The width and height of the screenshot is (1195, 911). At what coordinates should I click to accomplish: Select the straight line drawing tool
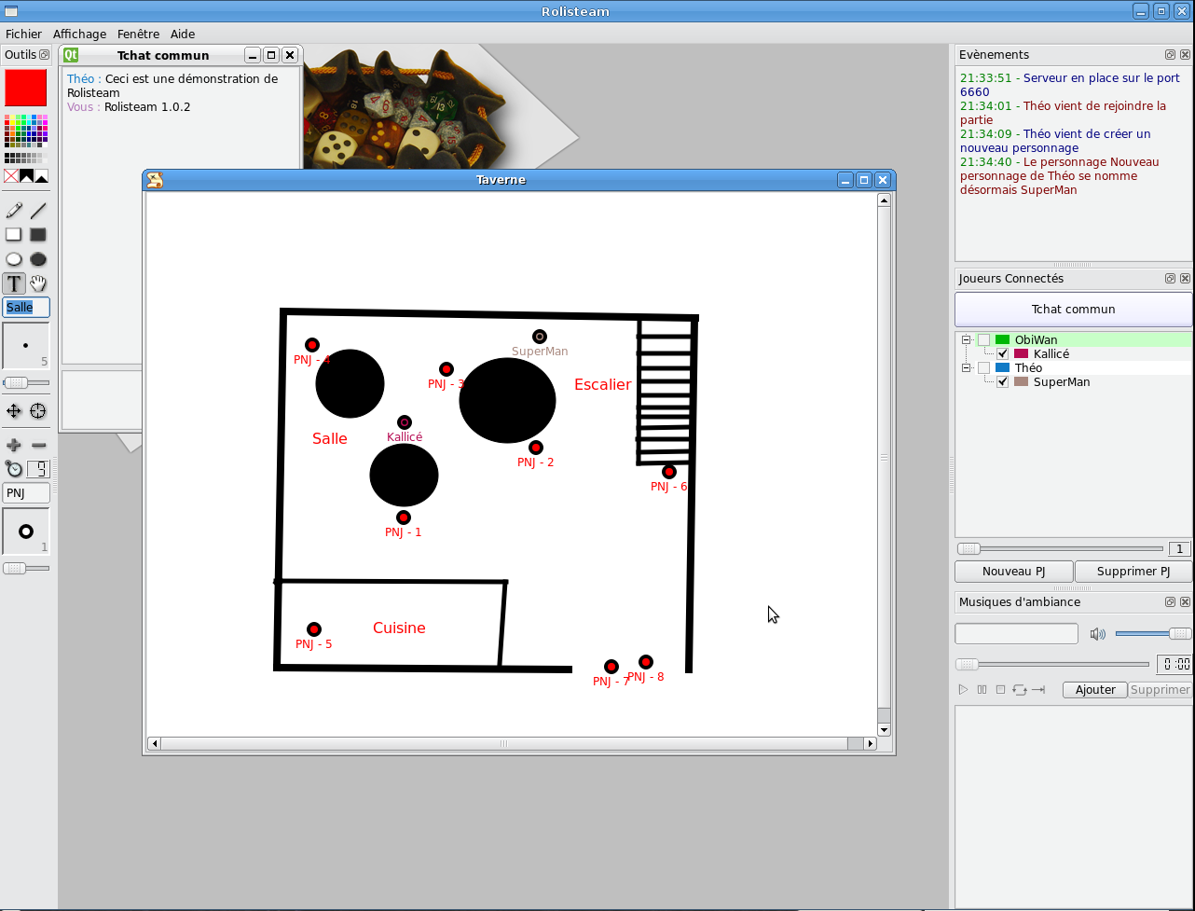[x=38, y=211]
